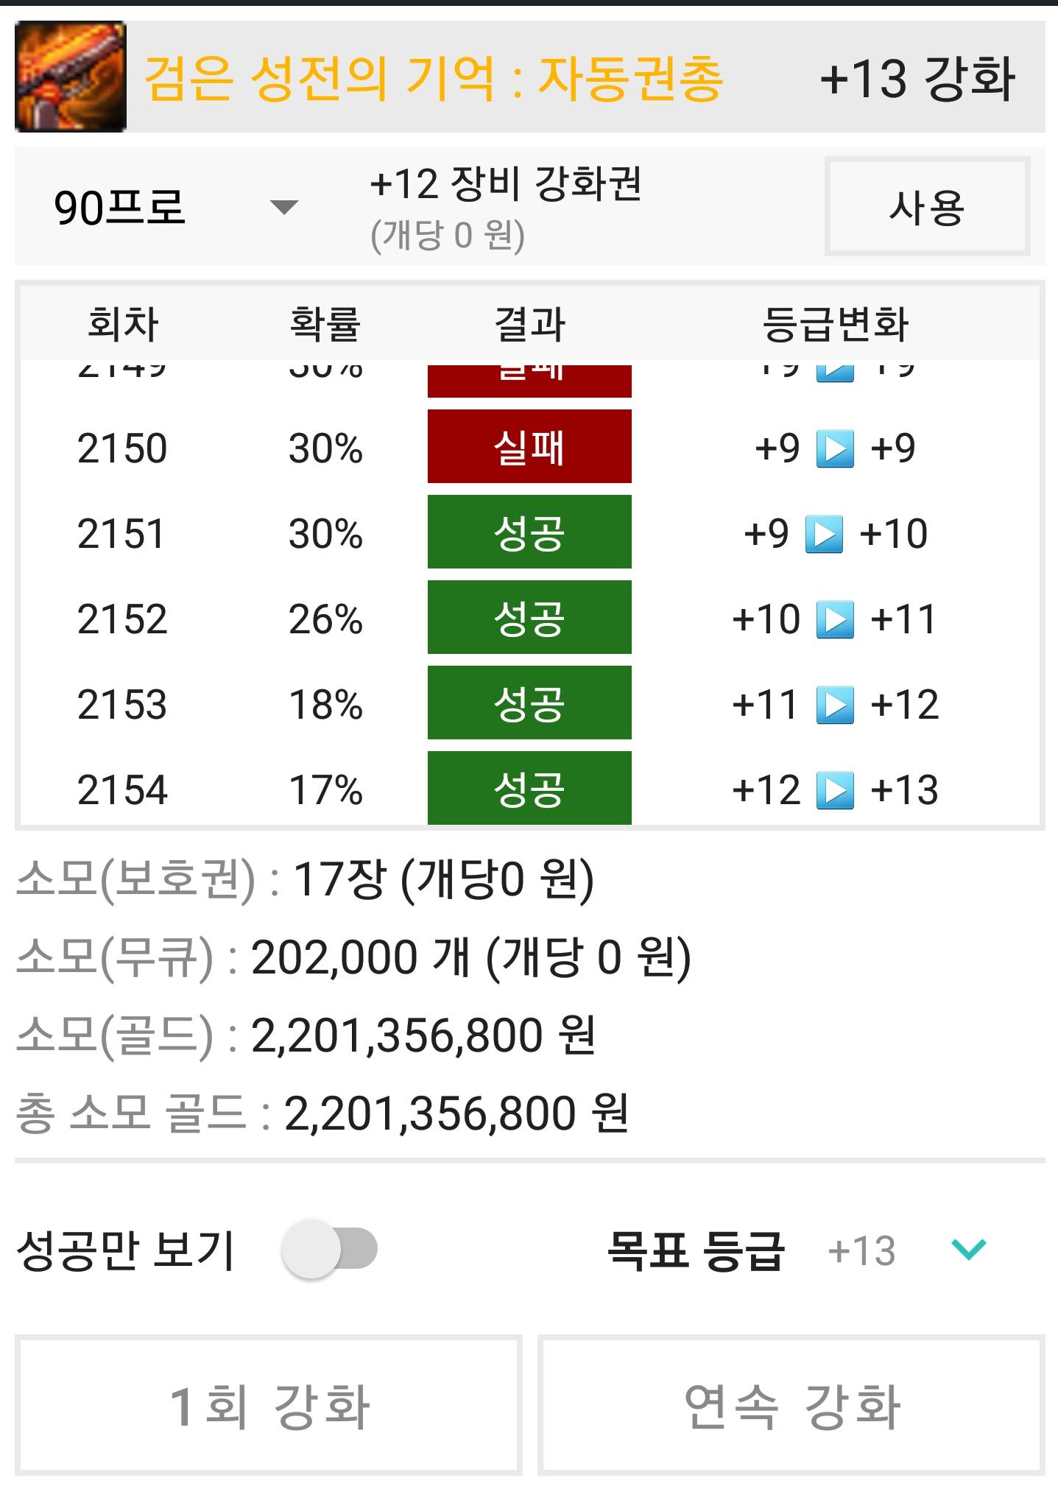The image size is (1058, 1489).
Task: Expand the 목표 등급 chevron
Action: (x=968, y=1250)
